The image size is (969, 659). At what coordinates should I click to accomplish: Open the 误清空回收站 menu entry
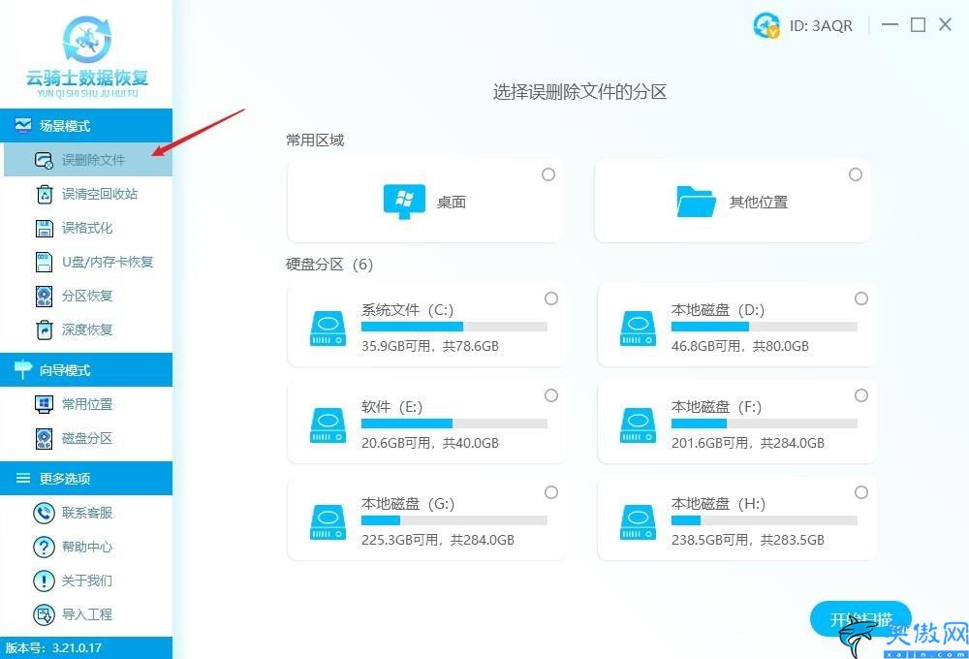(x=88, y=194)
